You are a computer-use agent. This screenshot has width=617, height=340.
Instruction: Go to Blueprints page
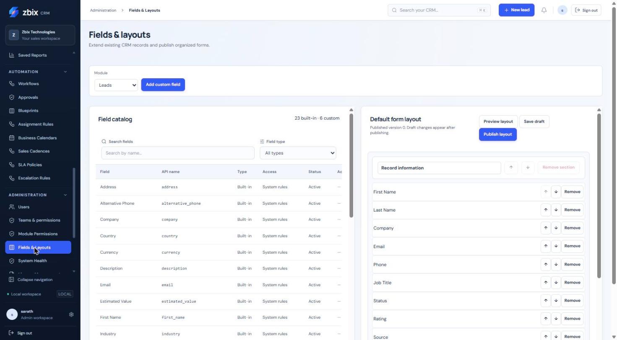click(38, 111)
